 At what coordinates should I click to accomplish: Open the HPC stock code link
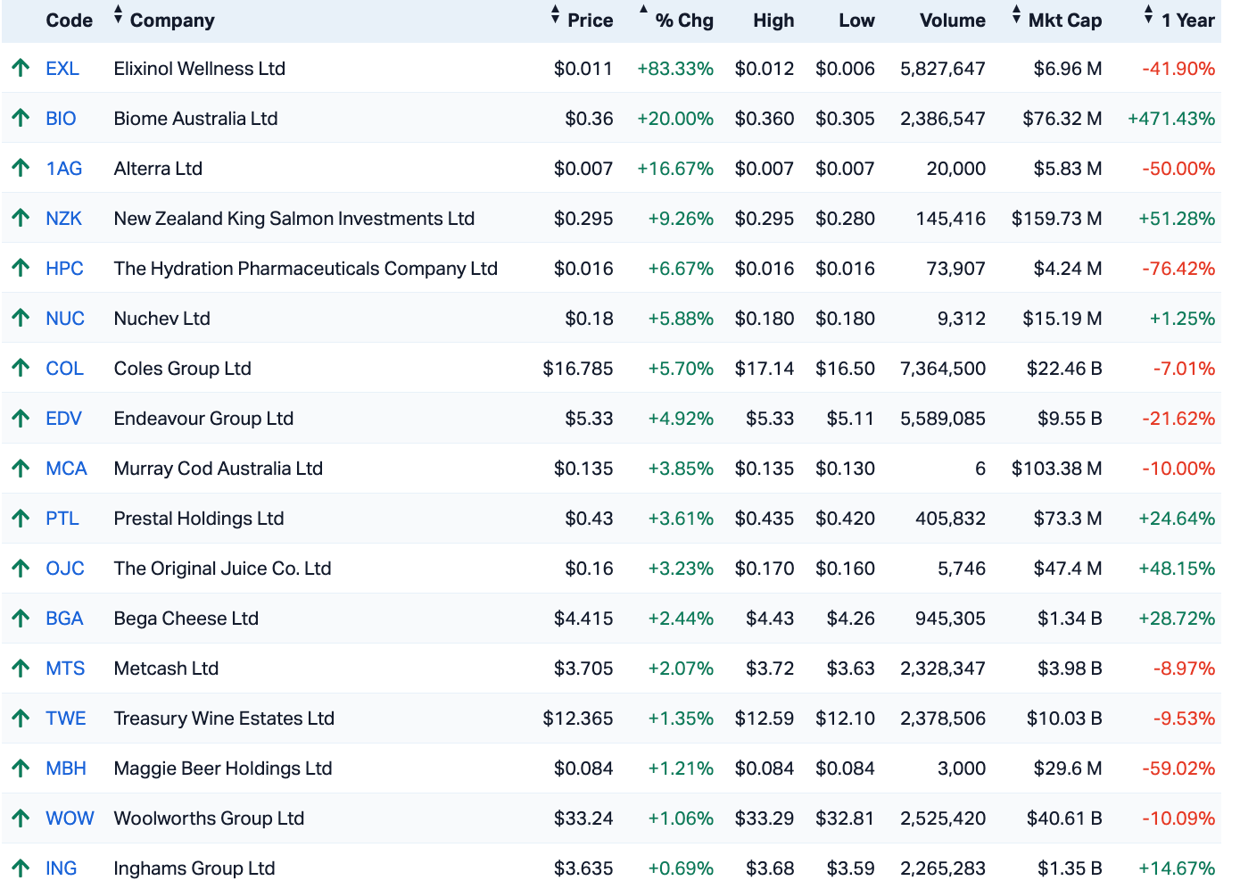point(64,269)
